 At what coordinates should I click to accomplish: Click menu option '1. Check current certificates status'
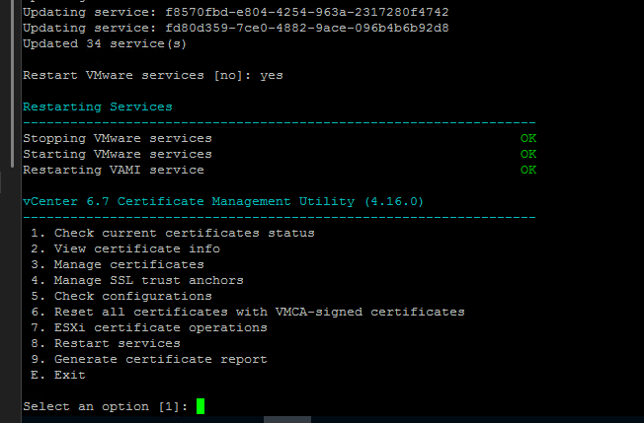(173, 234)
